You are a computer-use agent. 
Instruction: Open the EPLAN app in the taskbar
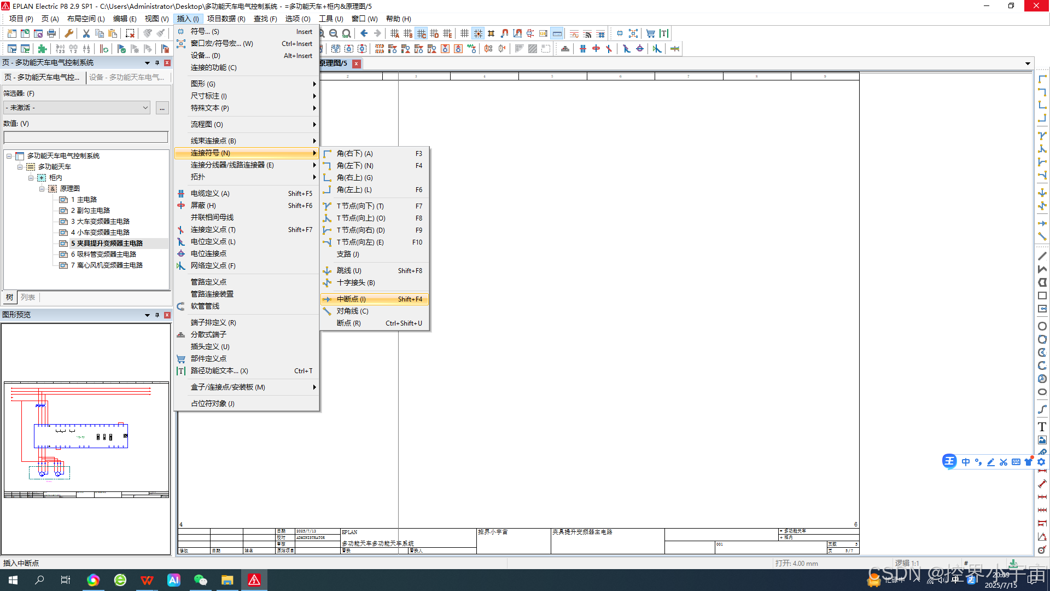(254, 580)
